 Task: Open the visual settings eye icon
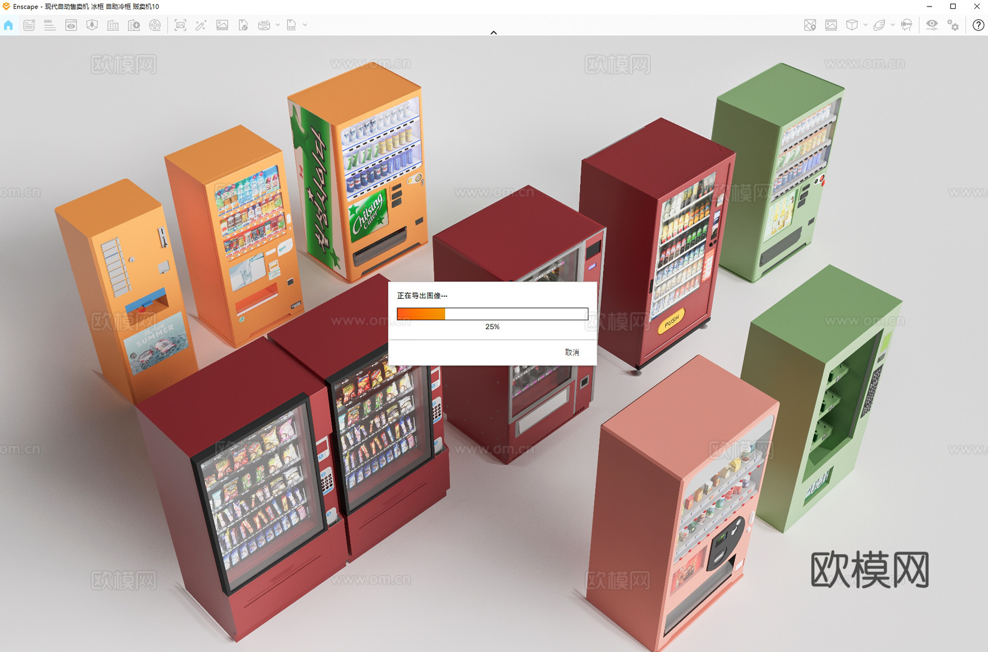pyautogui.click(x=932, y=25)
